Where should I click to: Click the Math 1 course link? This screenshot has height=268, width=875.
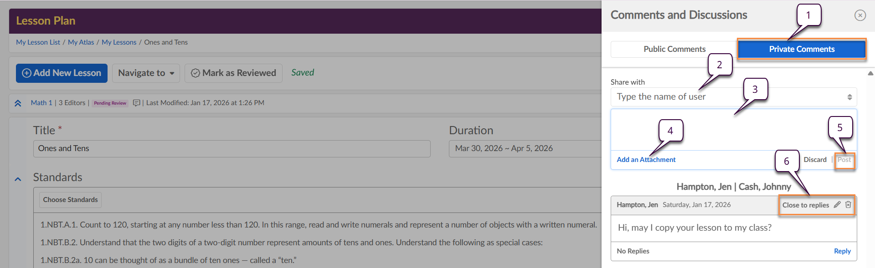41,103
